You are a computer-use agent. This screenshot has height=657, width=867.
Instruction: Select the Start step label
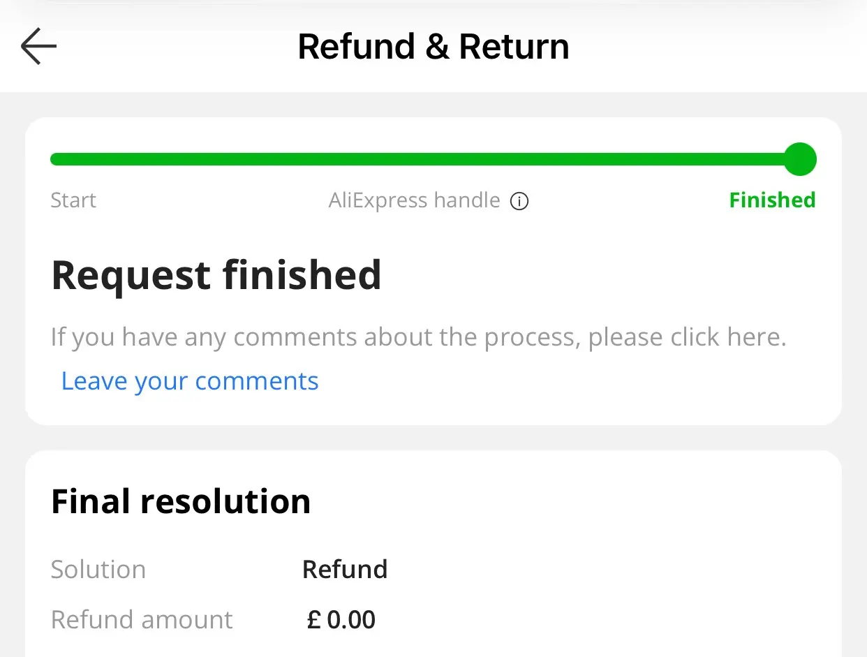point(73,201)
